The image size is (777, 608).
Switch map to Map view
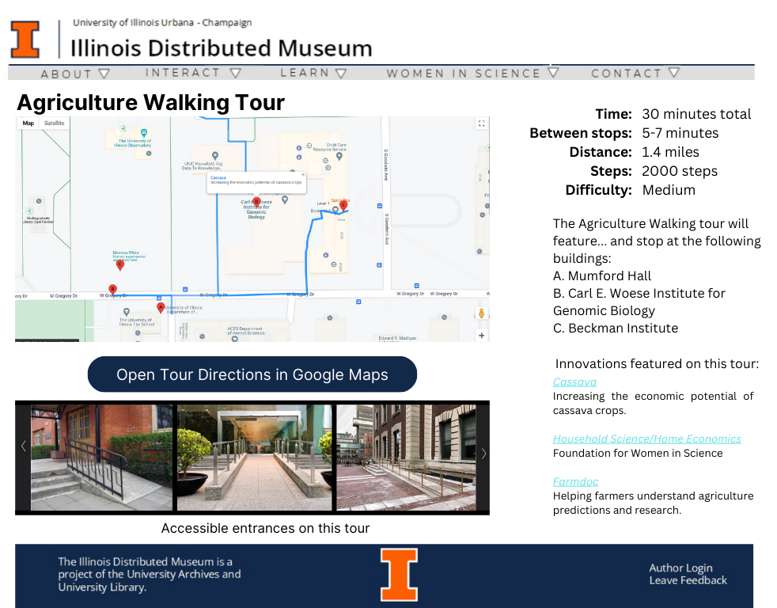(x=28, y=123)
